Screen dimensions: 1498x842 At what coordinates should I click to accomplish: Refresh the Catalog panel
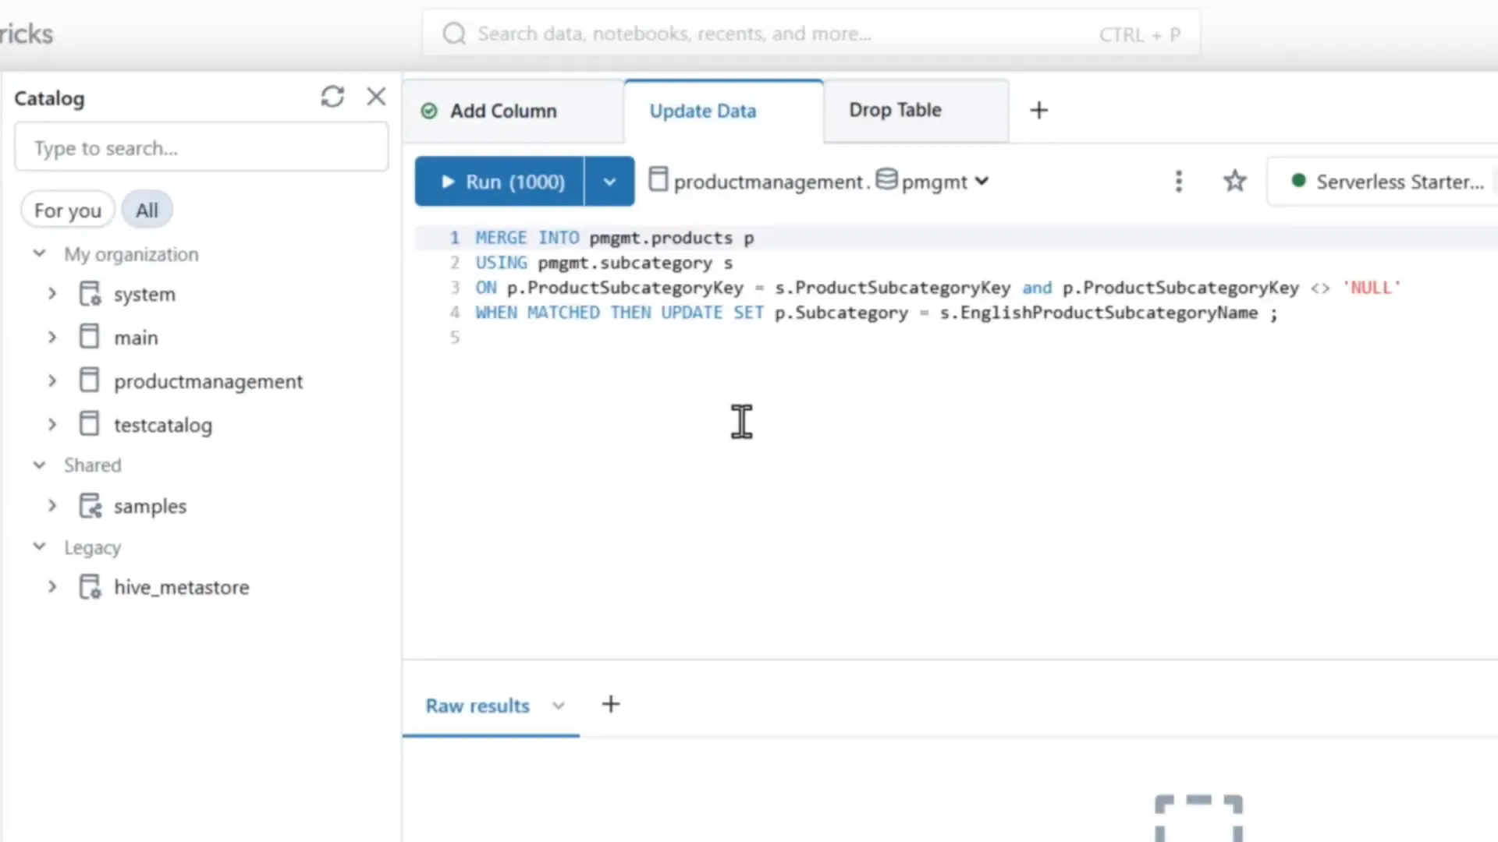[x=333, y=96]
